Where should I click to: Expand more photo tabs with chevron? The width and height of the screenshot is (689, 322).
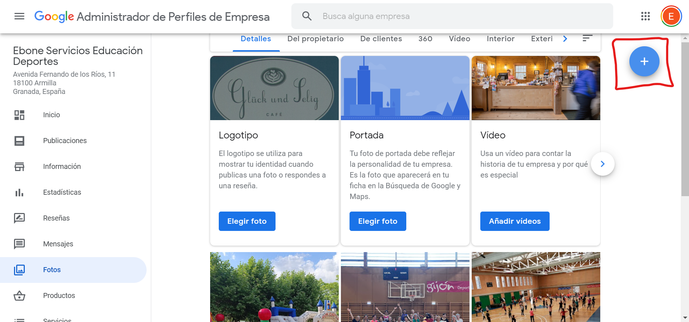pos(565,39)
